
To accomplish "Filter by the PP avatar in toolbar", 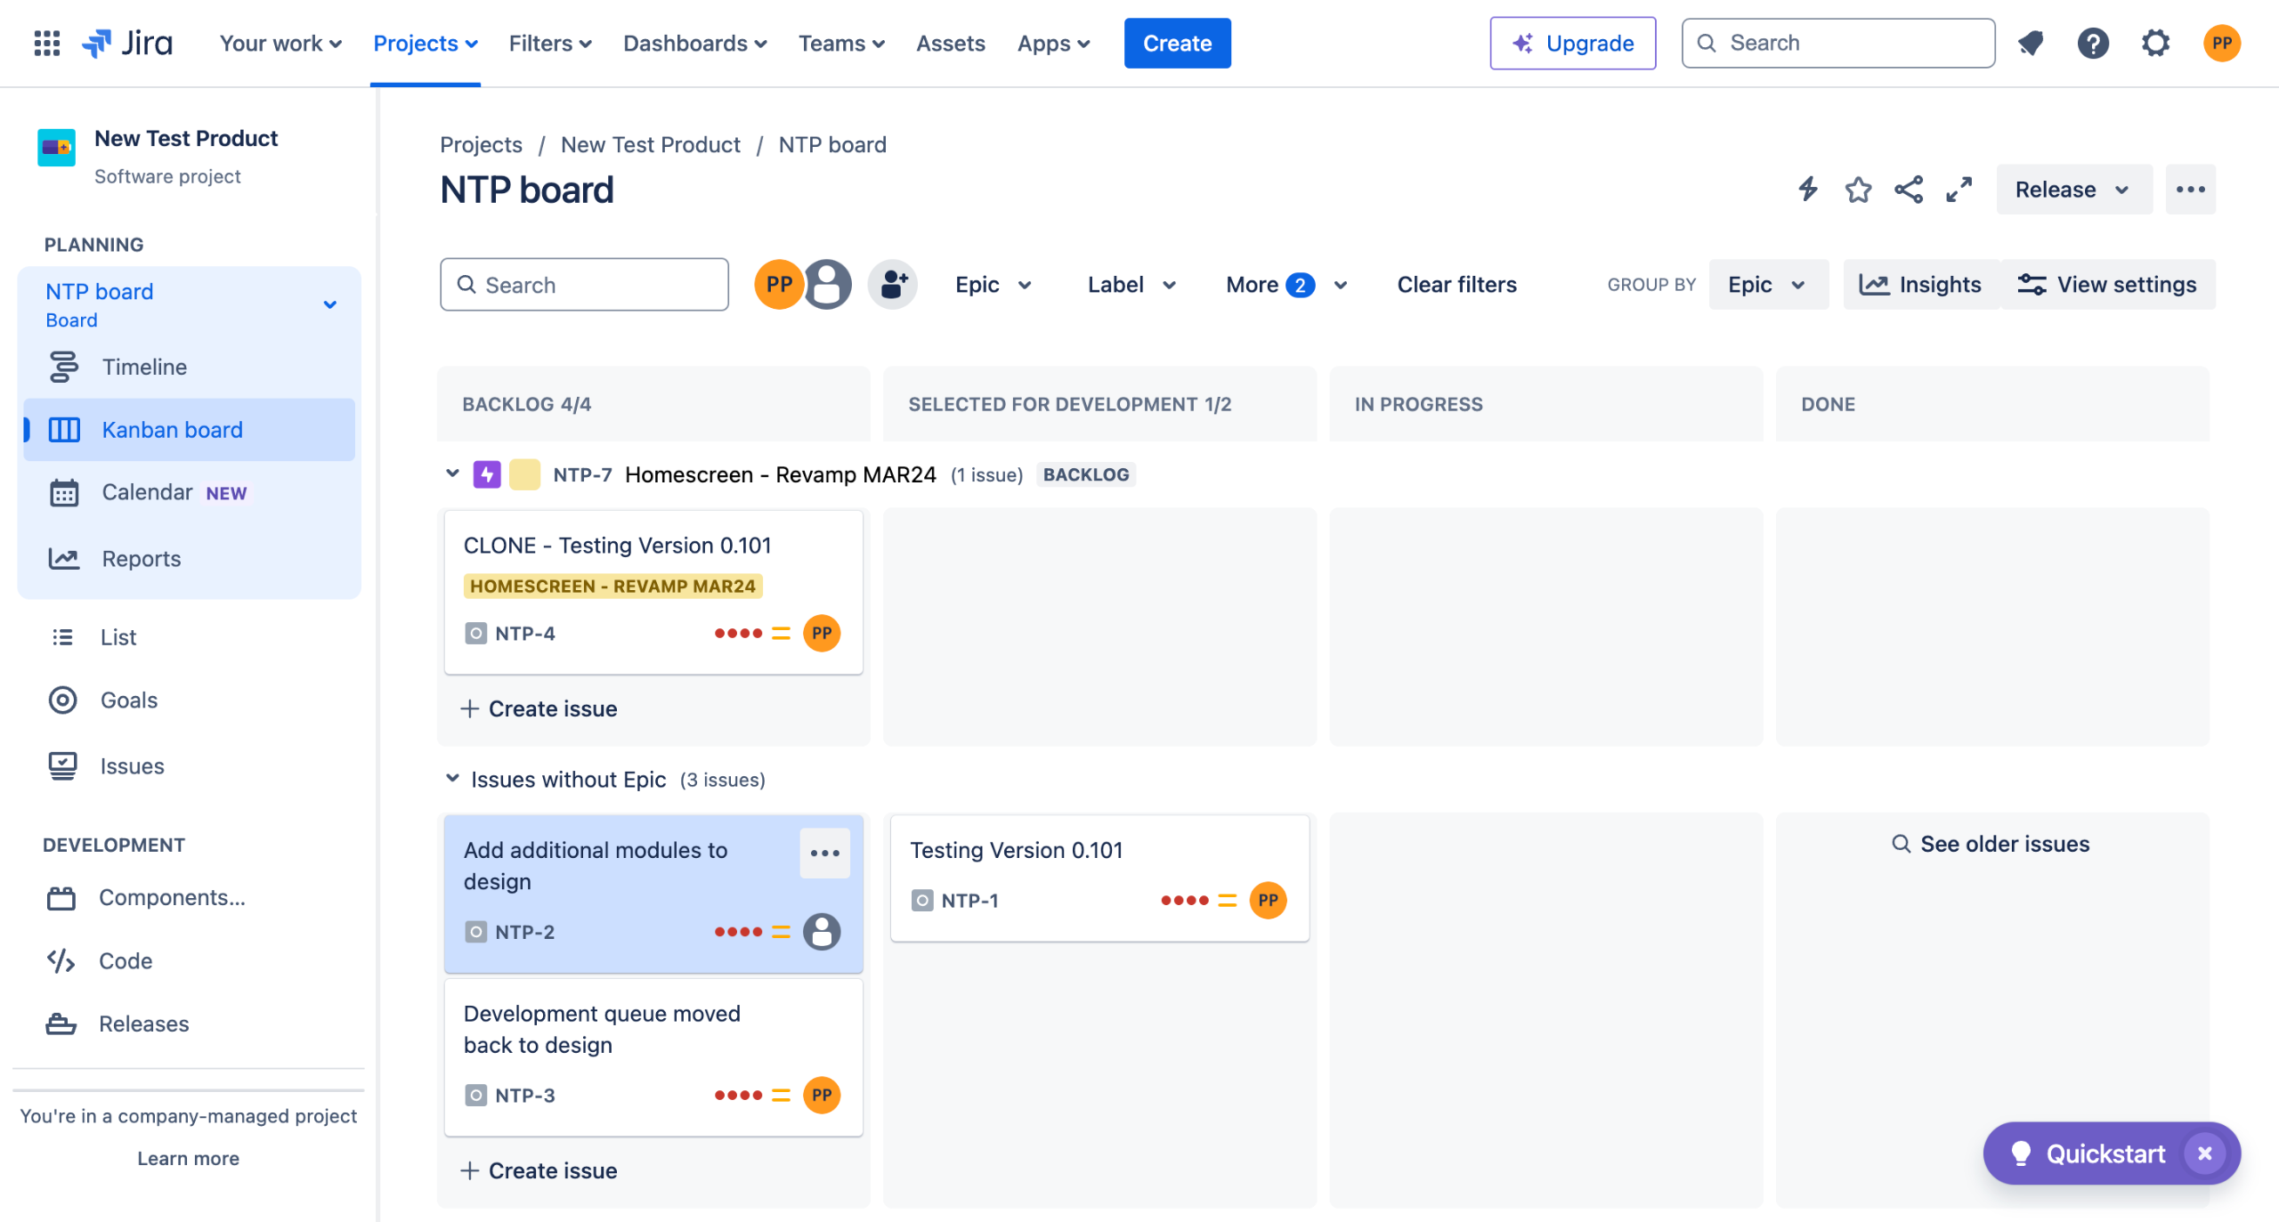I will coord(779,285).
